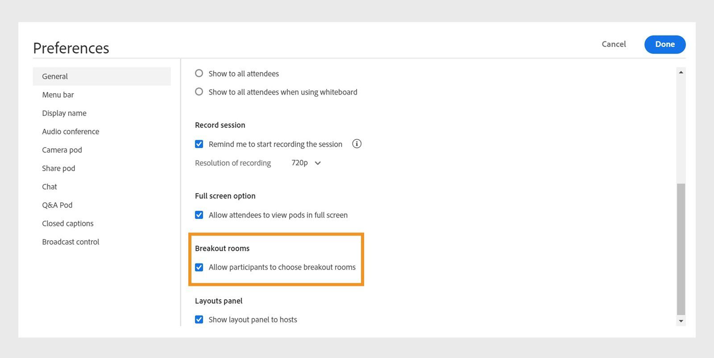Click the vertical scrollbar thumb
Image resolution: width=714 pixels, height=358 pixels.
tap(681, 249)
